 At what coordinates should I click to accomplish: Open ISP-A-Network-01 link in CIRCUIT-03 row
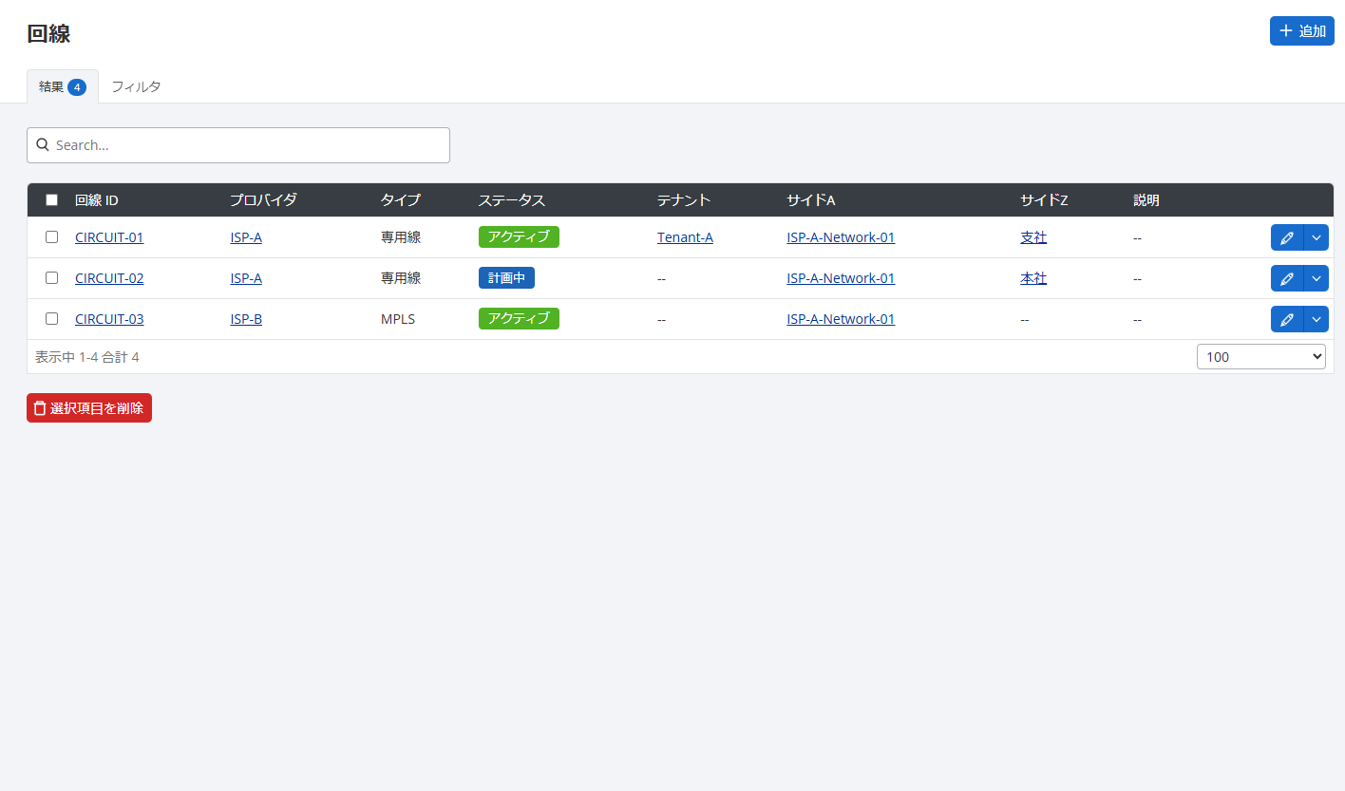841,319
